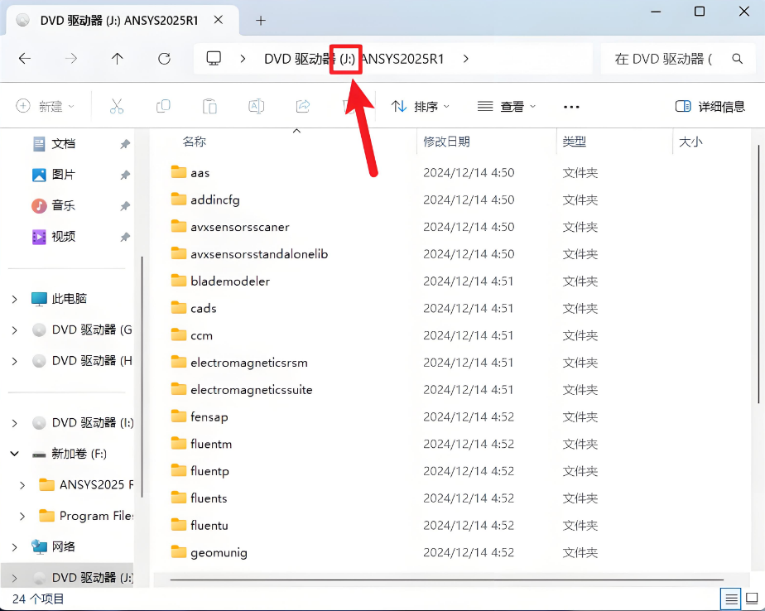Screen dimensions: 765x611
Task: Click the Copy icon in toolbar
Action: [x=163, y=106]
